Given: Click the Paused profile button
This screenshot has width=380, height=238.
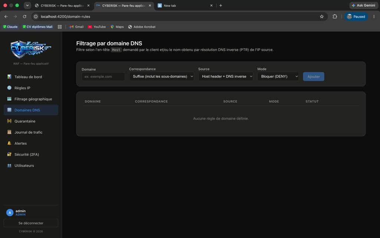Looking at the screenshot, I should coord(356,17).
